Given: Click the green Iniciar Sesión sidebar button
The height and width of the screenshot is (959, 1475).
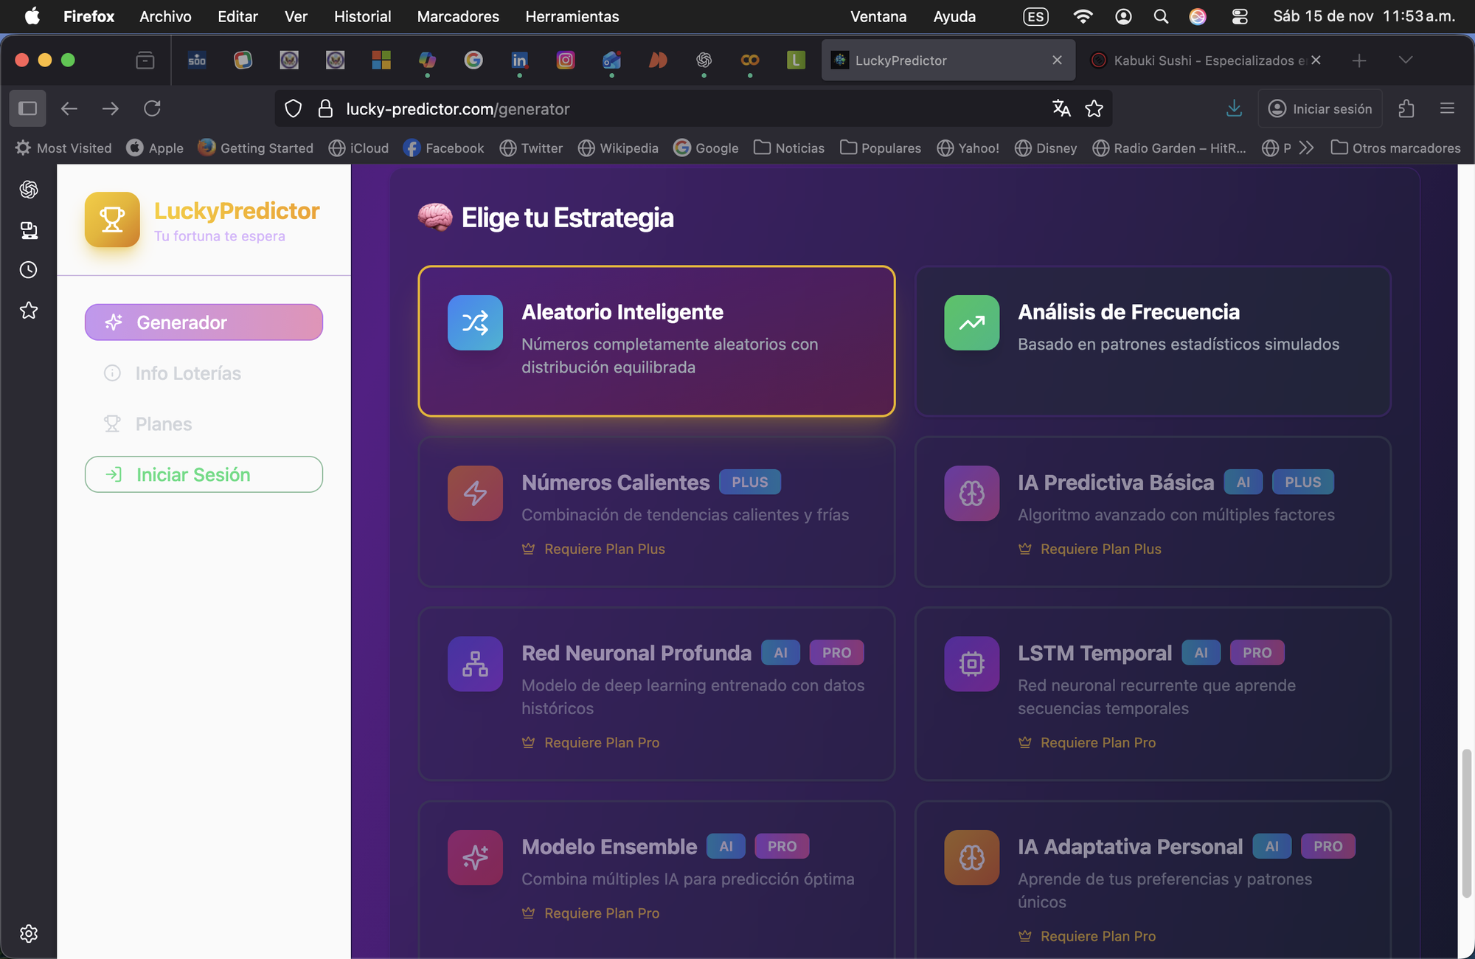Looking at the screenshot, I should tap(204, 474).
